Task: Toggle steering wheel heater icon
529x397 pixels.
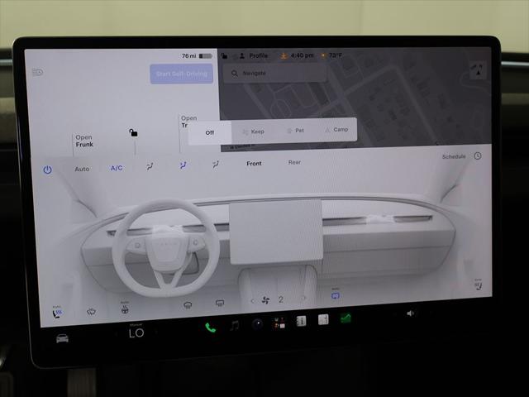Action: (x=125, y=309)
